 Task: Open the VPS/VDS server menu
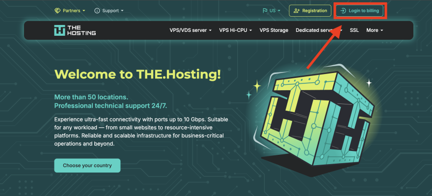point(190,30)
